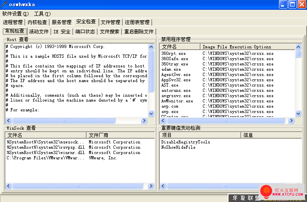Close the oswhwxka window
This screenshot has width=307, height=202.
(302, 4)
